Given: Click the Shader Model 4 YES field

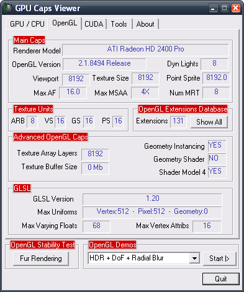Looking at the screenshot, I should (x=217, y=172).
